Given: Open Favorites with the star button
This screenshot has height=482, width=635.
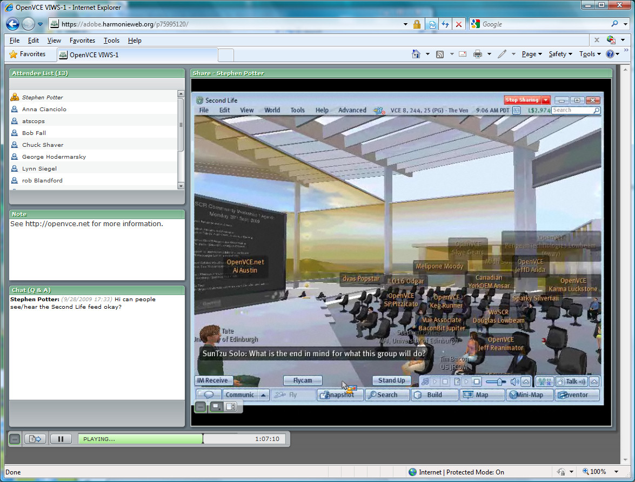Looking at the screenshot, I should click(28, 54).
